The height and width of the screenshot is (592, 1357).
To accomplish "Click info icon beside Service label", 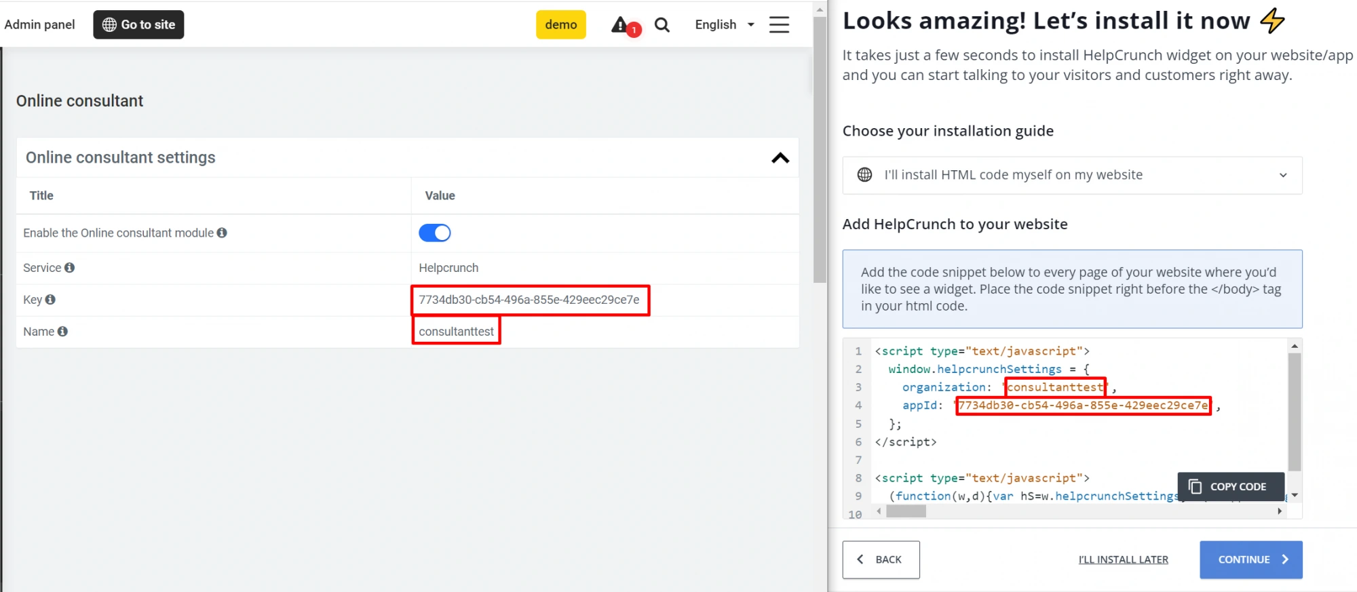I will [x=69, y=268].
